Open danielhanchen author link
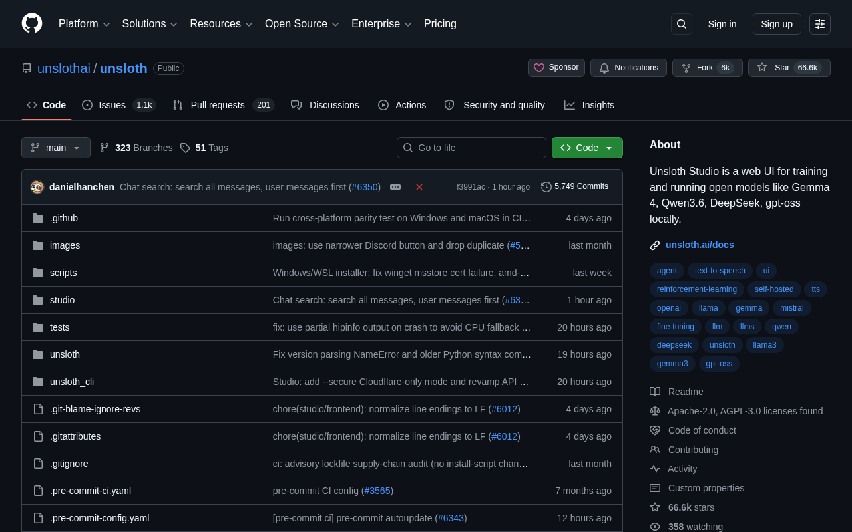The image size is (852, 532). coord(82,187)
